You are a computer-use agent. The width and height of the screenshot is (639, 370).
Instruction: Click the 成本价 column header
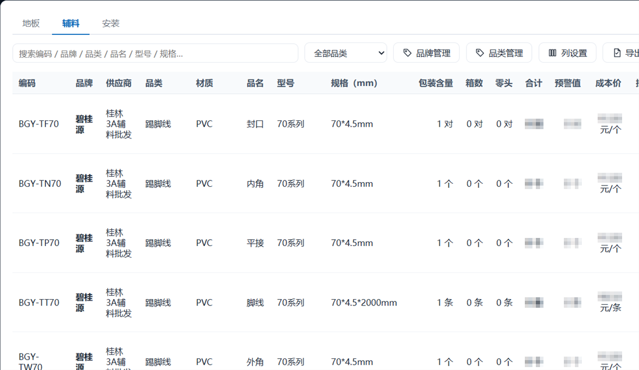(x=608, y=83)
